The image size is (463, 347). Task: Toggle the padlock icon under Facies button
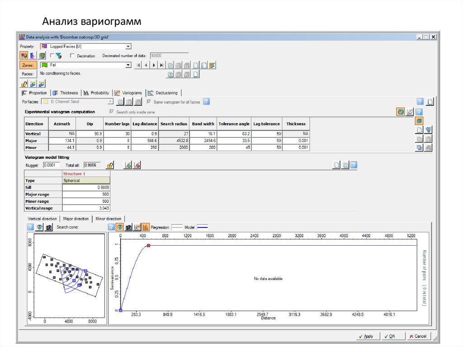point(24,84)
